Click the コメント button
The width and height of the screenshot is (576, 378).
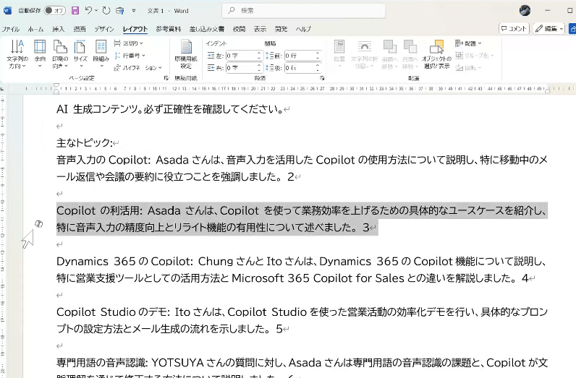(514, 29)
